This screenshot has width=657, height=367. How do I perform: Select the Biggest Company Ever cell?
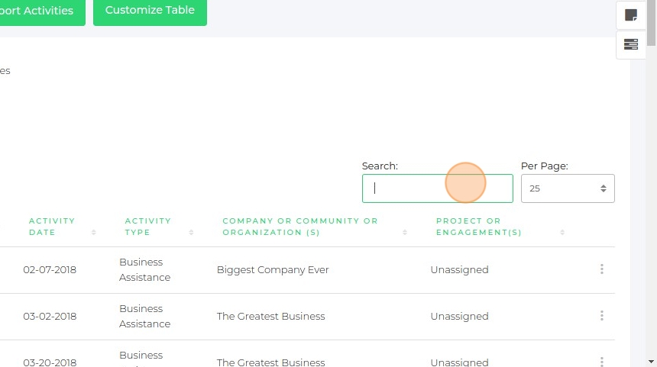click(x=273, y=269)
